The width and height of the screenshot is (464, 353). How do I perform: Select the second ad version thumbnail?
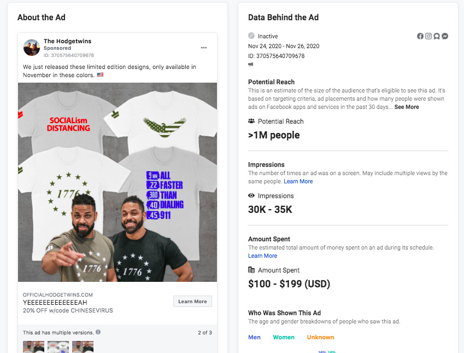point(58,347)
